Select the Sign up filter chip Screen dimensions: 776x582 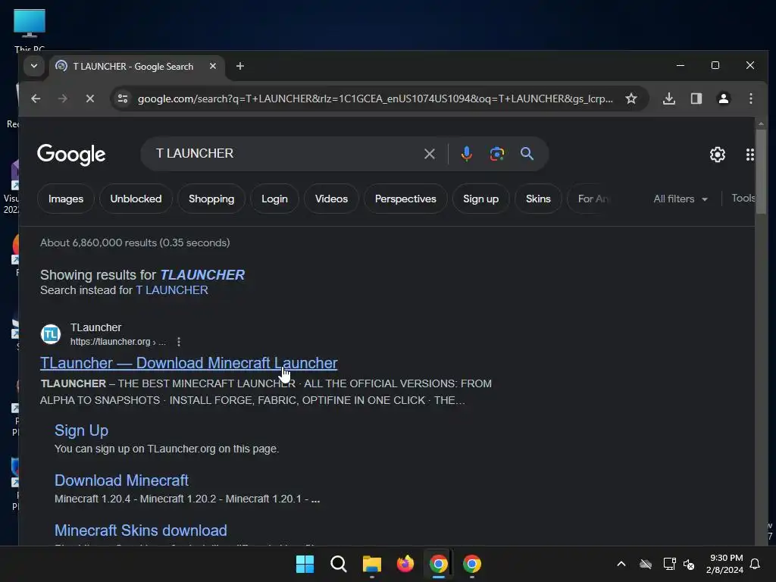pyautogui.click(x=480, y=199)
